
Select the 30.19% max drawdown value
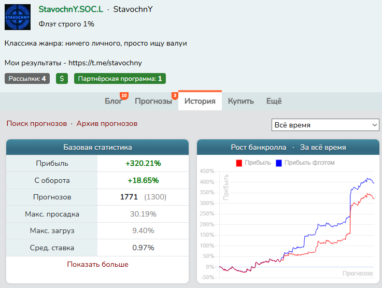click(143, 214)
